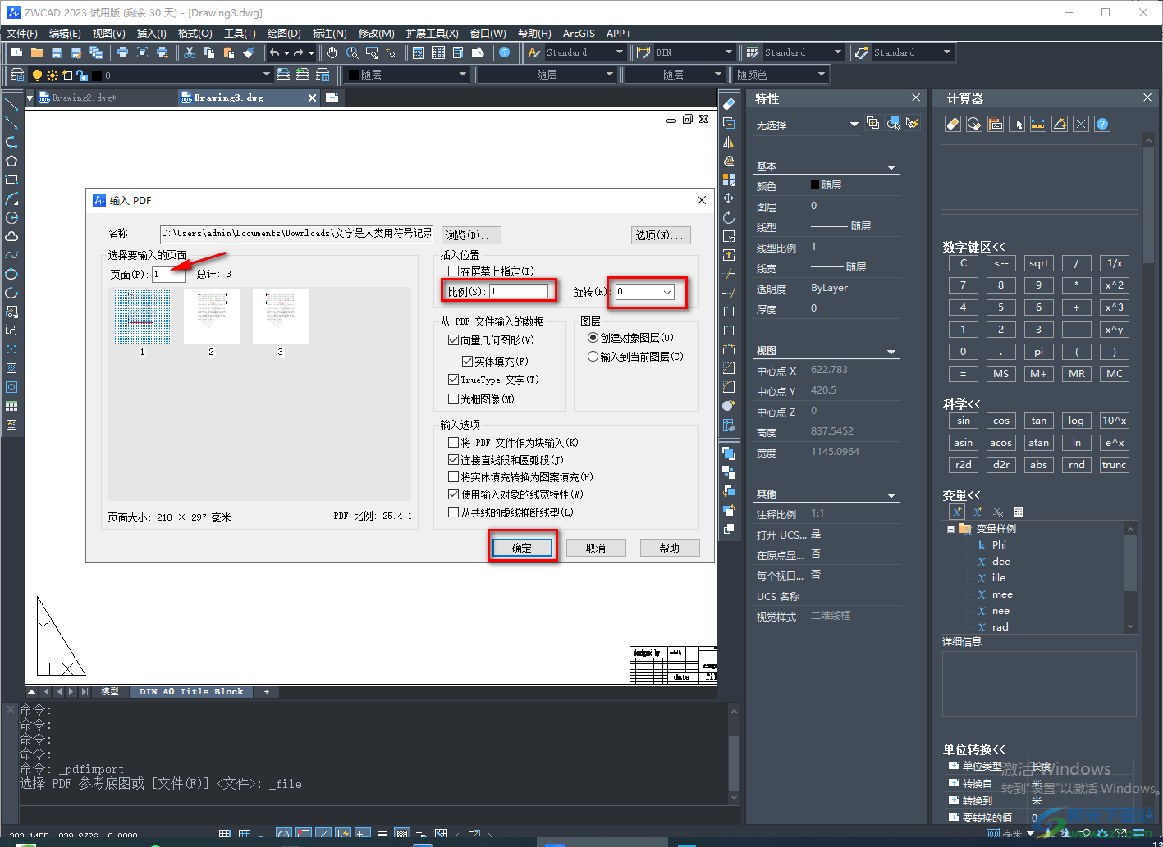Click the Undo arrow icon
Screen dimensions: 1163x847
pos(274,52)
